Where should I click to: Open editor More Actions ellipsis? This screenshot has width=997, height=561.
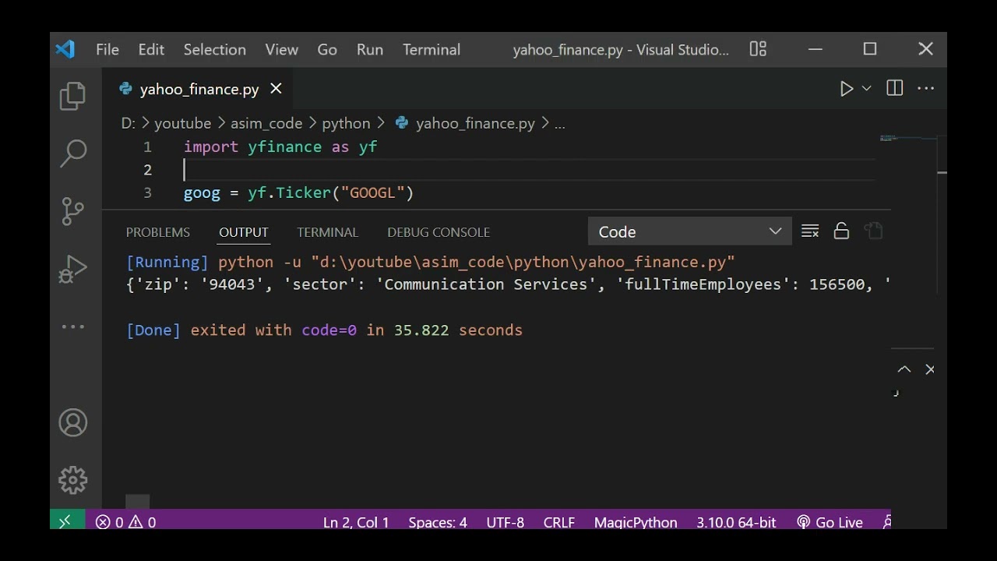[926, 89]
